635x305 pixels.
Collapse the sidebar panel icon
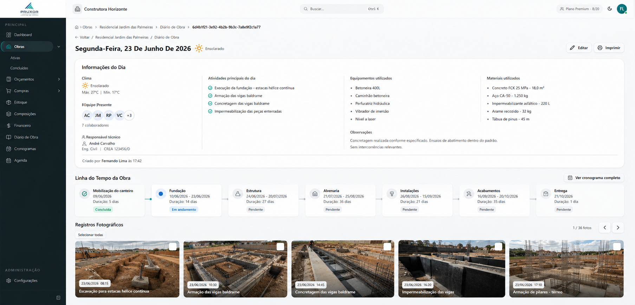point(58,298)
